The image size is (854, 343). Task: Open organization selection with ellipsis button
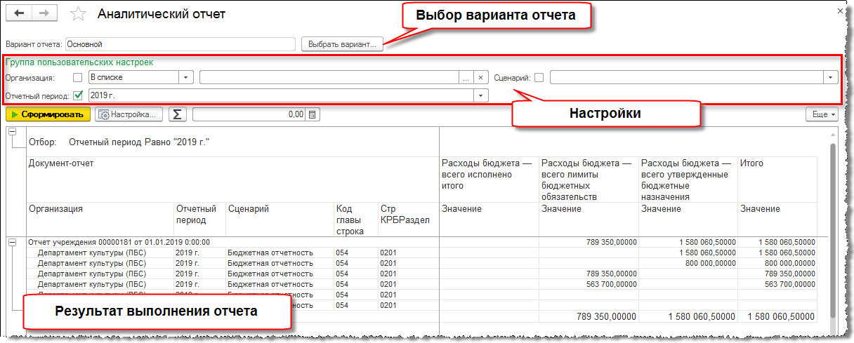(466, 78)
